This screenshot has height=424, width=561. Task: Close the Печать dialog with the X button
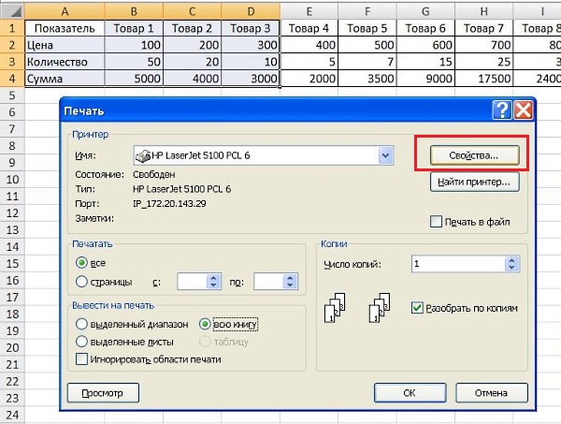[523, 110]
